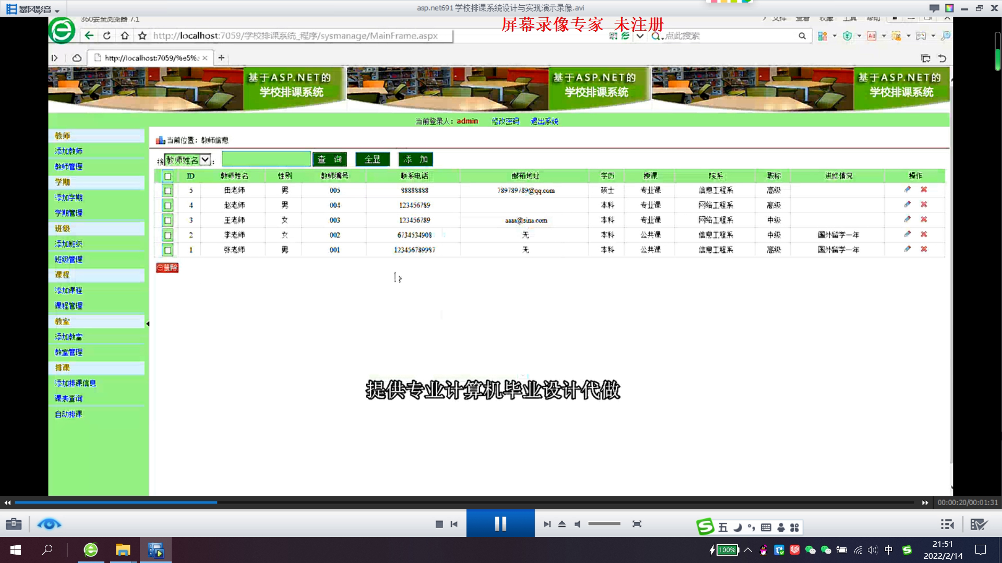Click the teacher search text input

(266, 159)
